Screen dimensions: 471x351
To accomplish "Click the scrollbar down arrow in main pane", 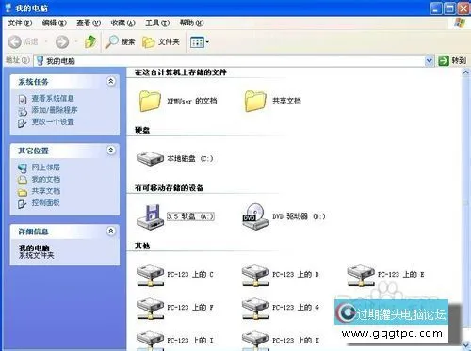I will point(466,345).
